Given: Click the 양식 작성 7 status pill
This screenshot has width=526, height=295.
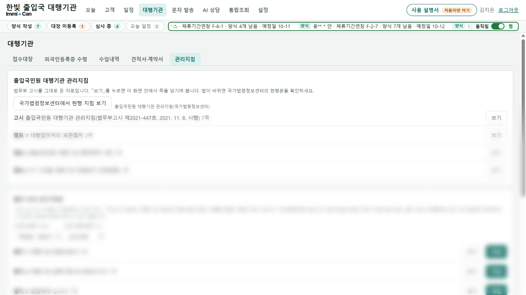Looking at the screenshot, I should coord(26,26).
